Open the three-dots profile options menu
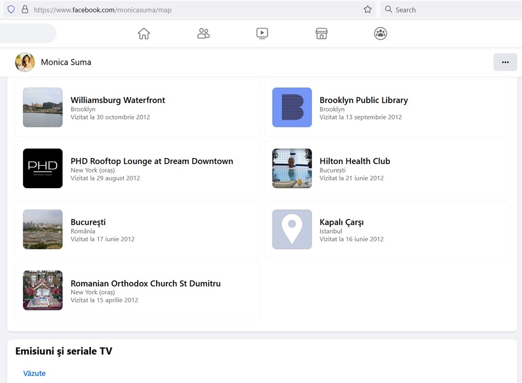 [x=505, y=62]
